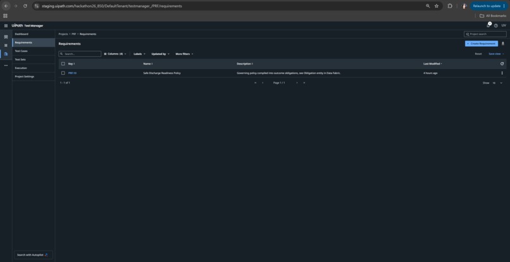Change the Show rows-per-page dropdown
This screenshot has height=262, width=510.
497,83
